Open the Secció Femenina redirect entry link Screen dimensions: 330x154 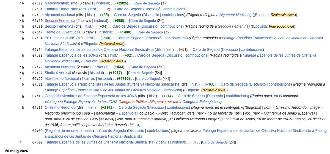[59, 26]
